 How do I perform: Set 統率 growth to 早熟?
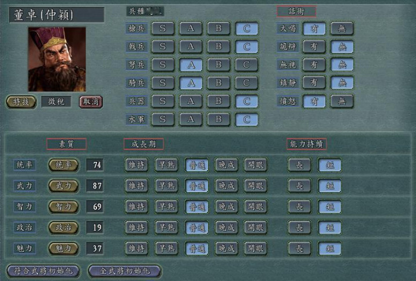click(x=166, y=165)
